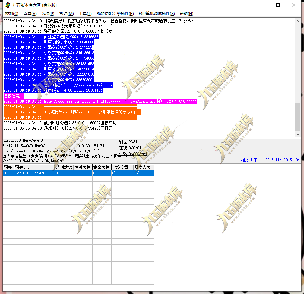Click the log line with QQ group 122209510
The height and width of the screenshot is (294, 304).
click(x=49, y=74)
